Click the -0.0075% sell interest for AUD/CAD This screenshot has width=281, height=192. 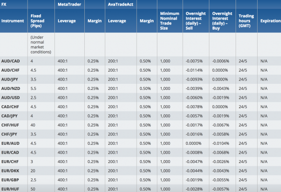pyautogui.click(x=194, y=61)
